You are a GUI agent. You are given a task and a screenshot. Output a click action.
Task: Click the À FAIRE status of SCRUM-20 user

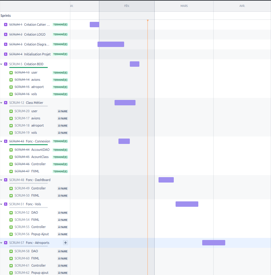(63, 111)
